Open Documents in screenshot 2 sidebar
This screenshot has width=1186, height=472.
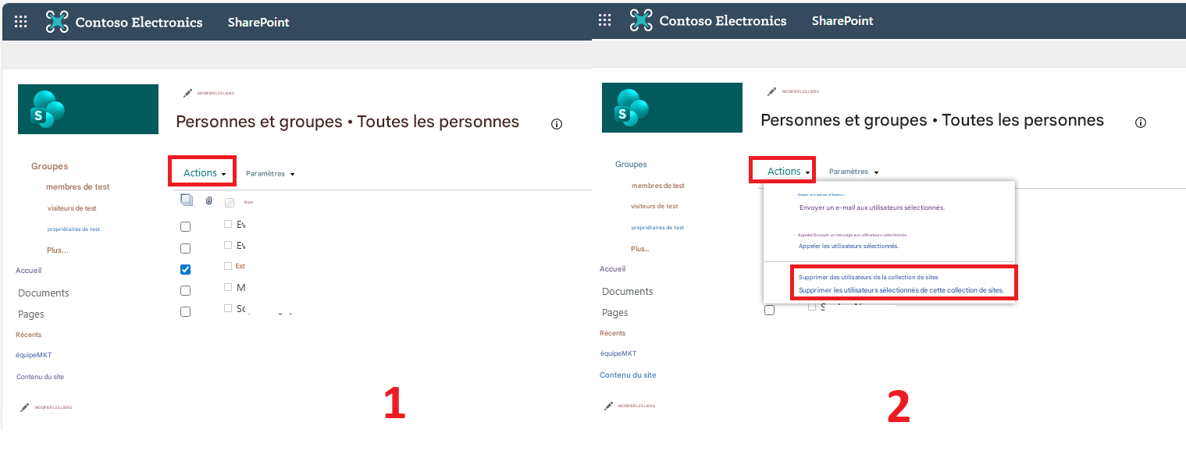(x=628, y=291)
